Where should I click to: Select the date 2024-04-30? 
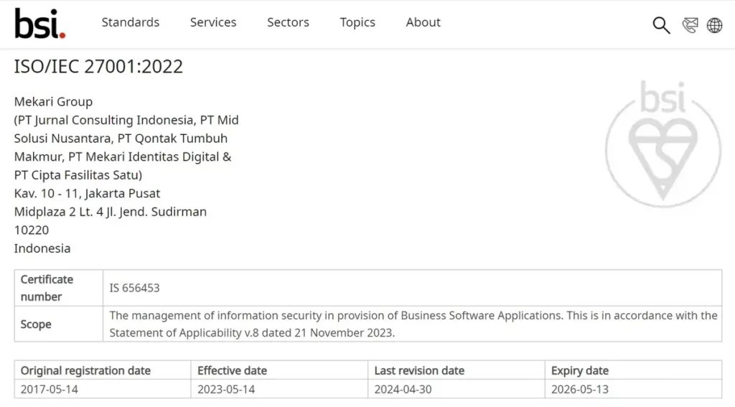tap(403, 389)
